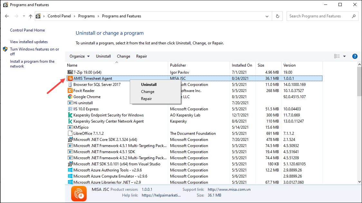Click Uninstall in the toolbar

pos(103,56)
